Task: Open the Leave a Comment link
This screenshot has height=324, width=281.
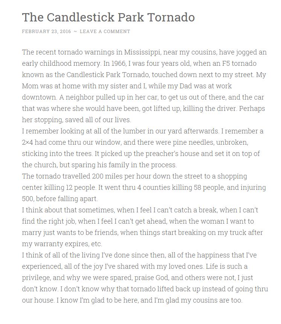Action: 105,32
